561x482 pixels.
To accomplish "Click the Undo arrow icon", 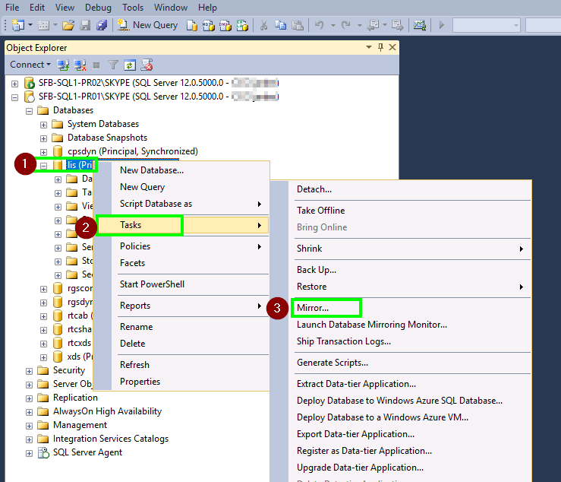I will click(x=319, y=25).
